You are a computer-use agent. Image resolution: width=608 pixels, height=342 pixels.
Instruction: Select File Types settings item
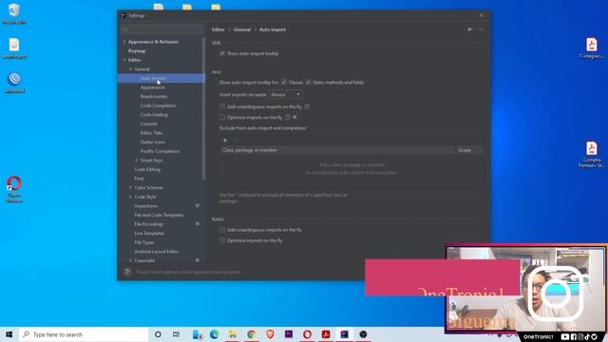click(x=143, y=242)
